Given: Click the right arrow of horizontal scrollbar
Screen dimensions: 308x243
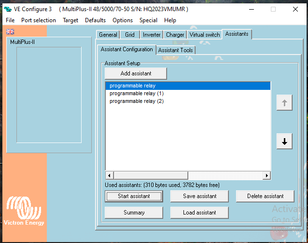Looking at the screenshot, I should click(266, 175).
